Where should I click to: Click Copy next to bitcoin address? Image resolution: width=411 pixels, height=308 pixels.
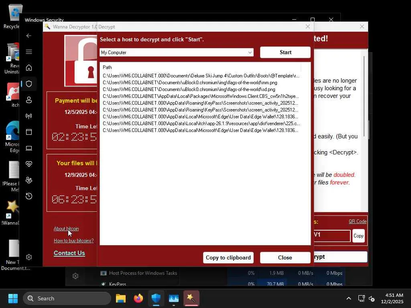coord(358,236)
